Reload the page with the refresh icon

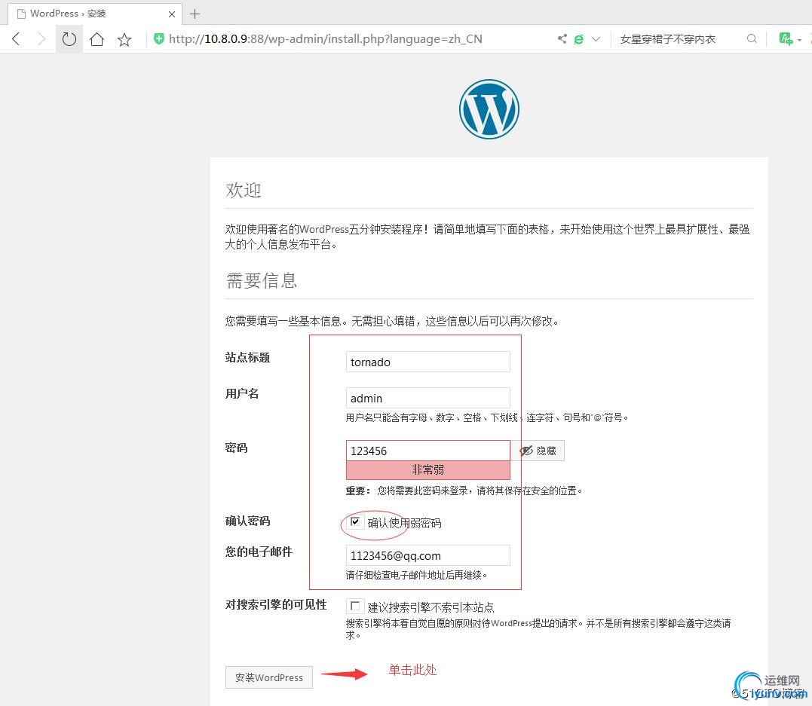69,39
